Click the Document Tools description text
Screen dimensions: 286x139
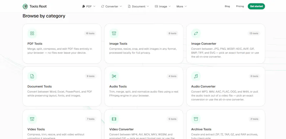click(60, 94)
